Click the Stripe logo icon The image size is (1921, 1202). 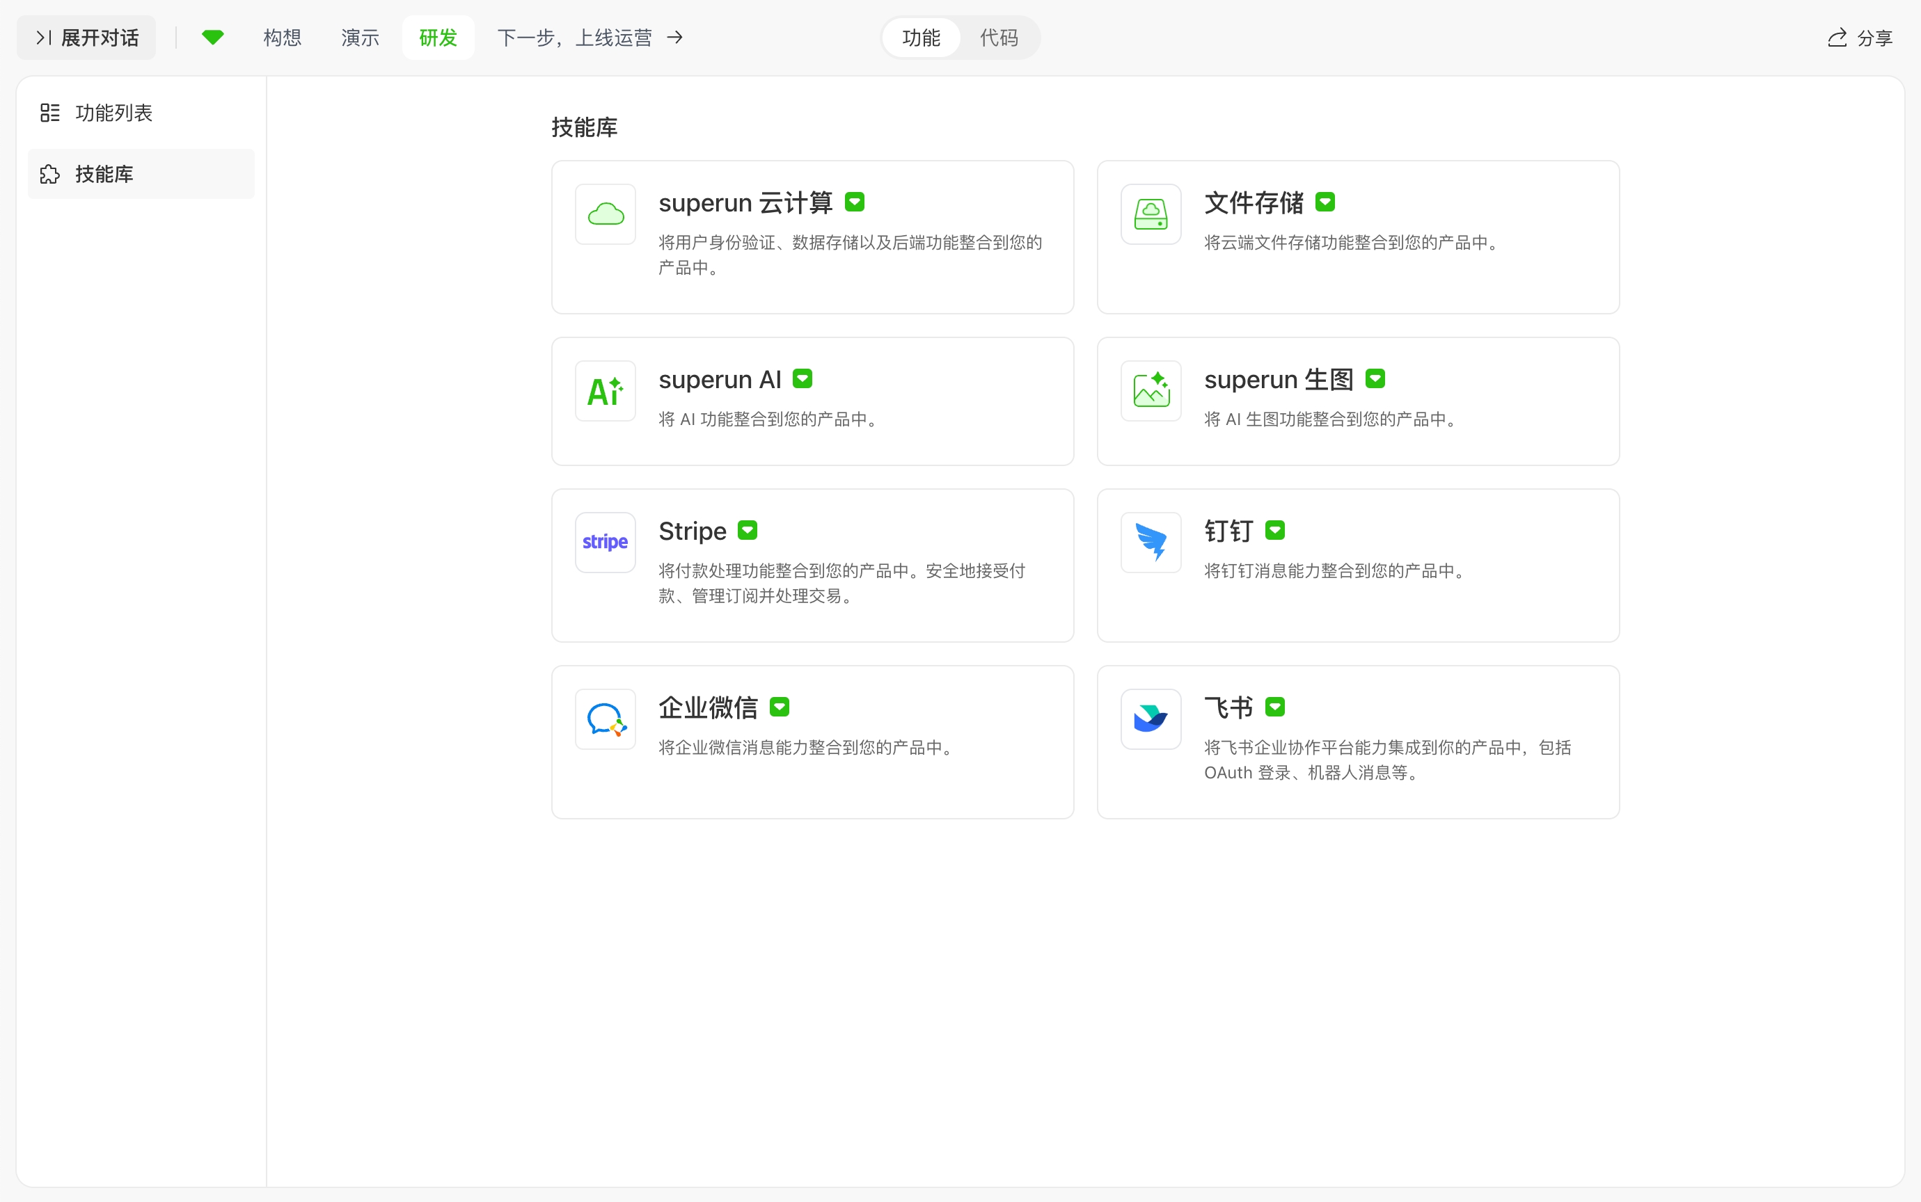(606, 542)
